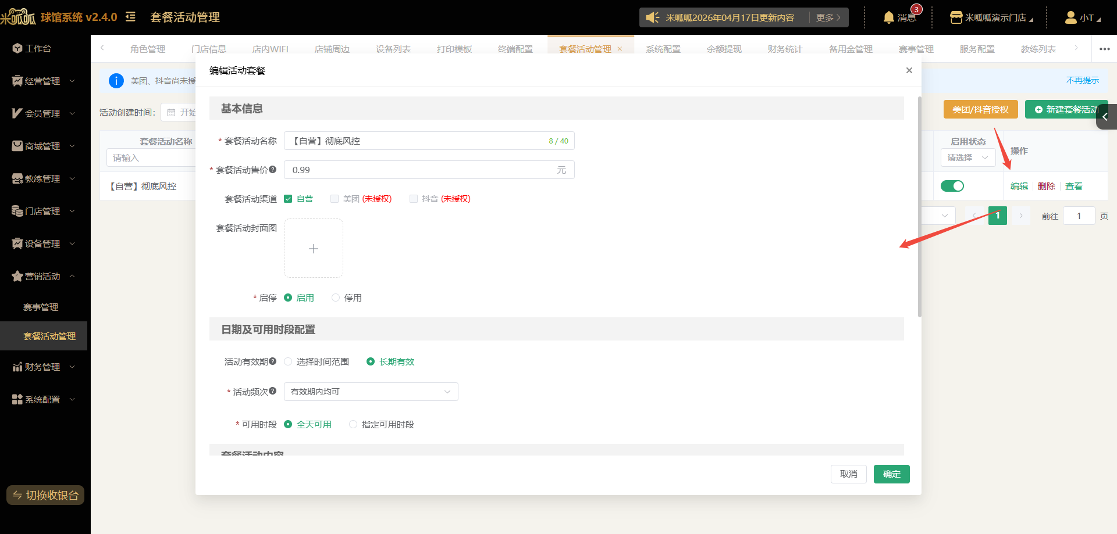
Task: Click 切换收银台 button
Action: coord(45,495)
